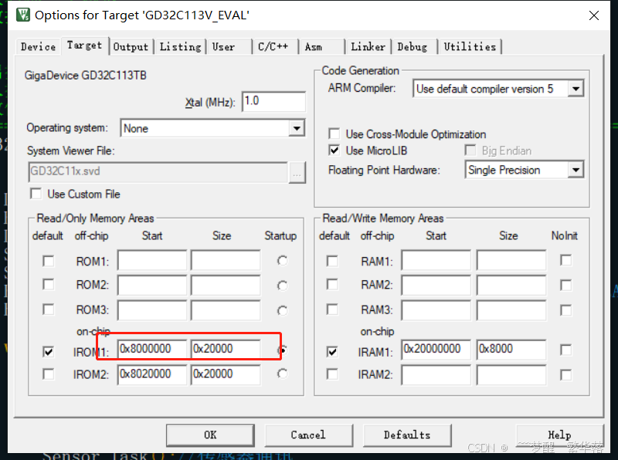Edit IROM1 Size value 0x20000
Screen dimensions: 618x460
226,350
